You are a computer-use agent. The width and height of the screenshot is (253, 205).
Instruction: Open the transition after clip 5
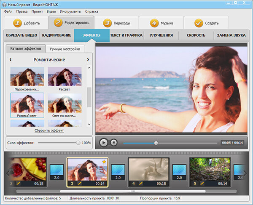(240, 172)
